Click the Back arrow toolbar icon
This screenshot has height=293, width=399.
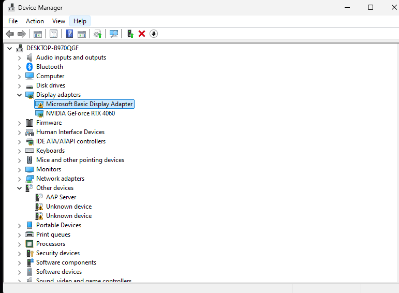point(10,34)
